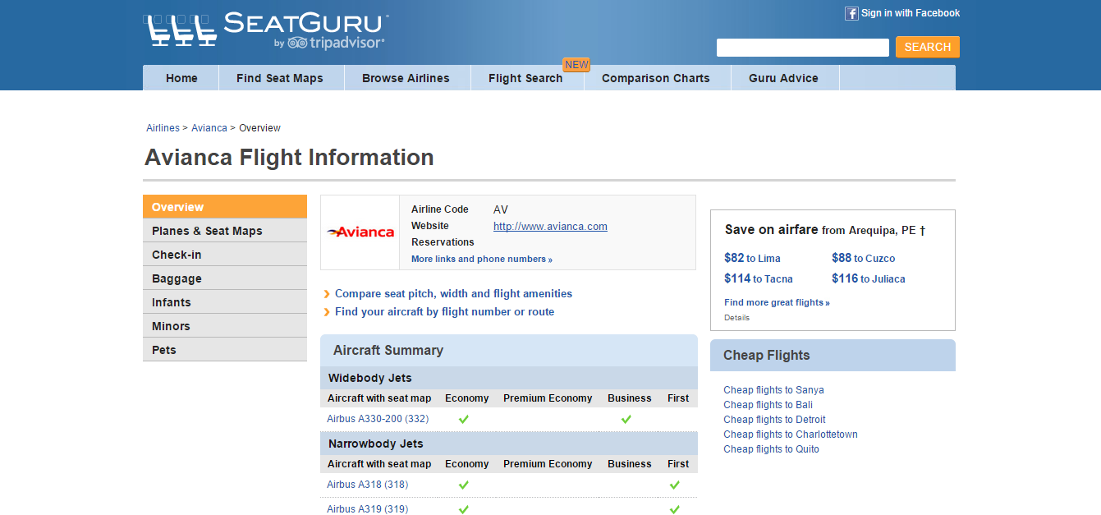The width and height of the screenshot is (1101, 515).
Task: Go to Browse Airlines tab
Action: click(406, 78)
